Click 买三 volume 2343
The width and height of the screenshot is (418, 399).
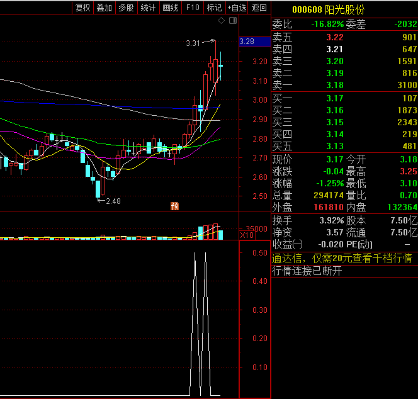click(x=407, y=122)
